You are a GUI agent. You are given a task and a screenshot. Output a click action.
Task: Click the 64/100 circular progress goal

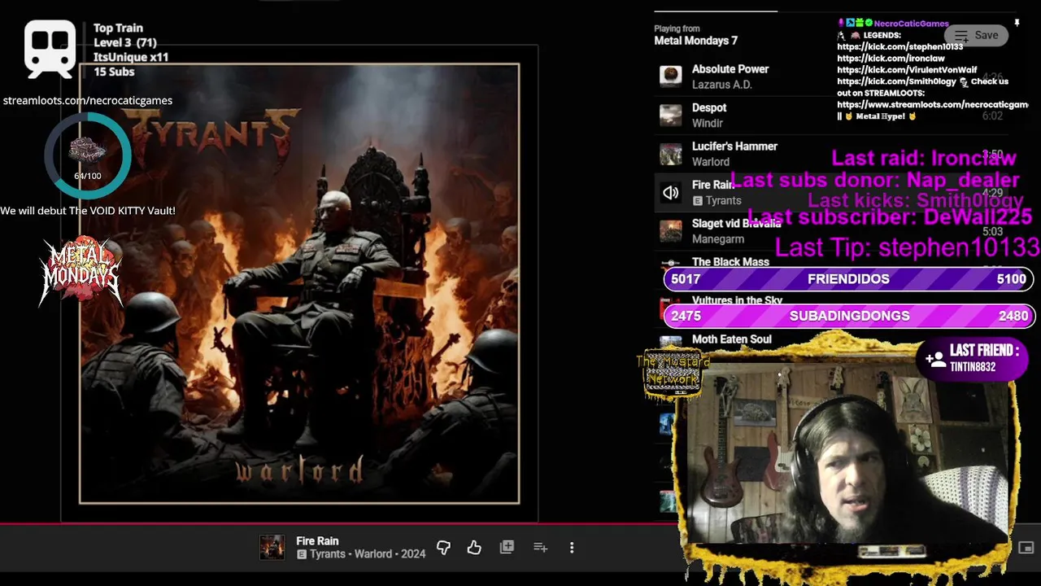coord(88,155)
